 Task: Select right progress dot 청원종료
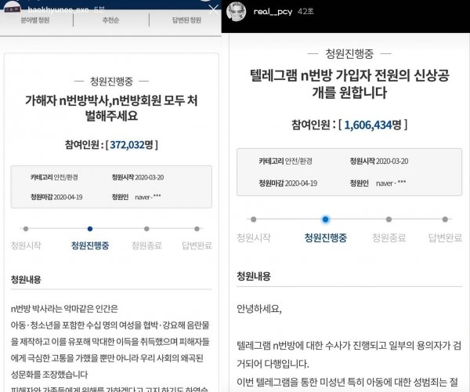click(x=389, y=220)
